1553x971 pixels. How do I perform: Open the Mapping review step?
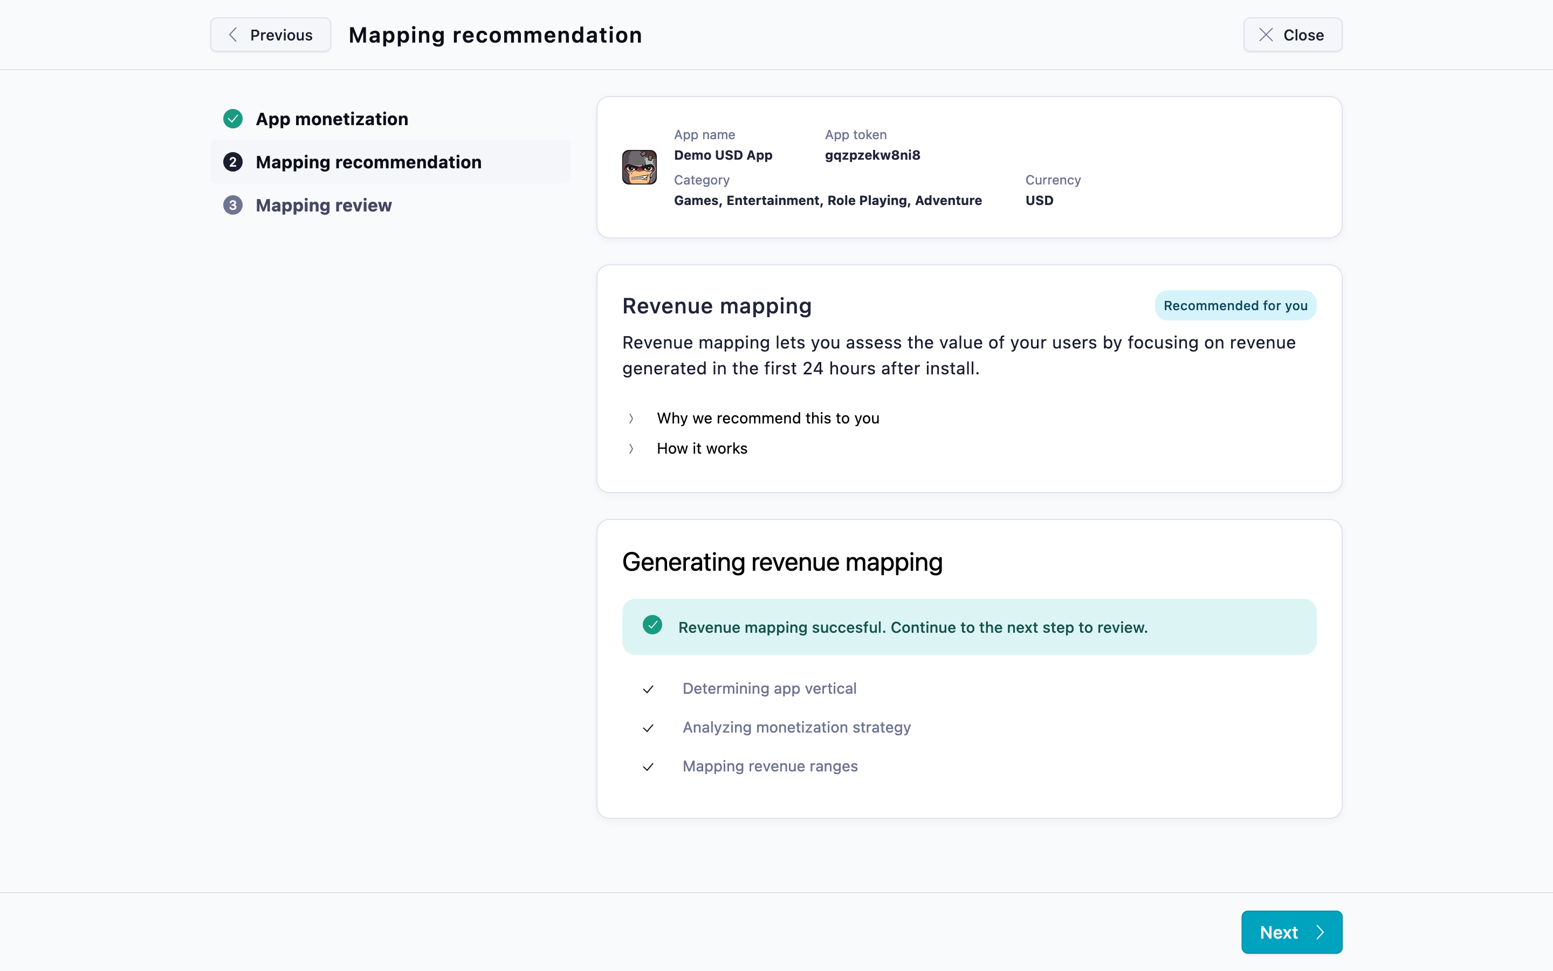324,205
